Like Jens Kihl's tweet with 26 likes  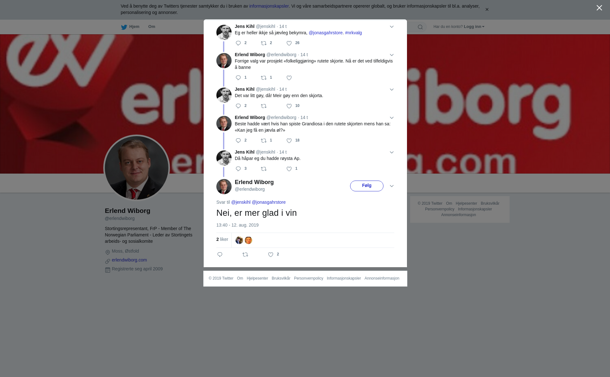coord(289,43)
